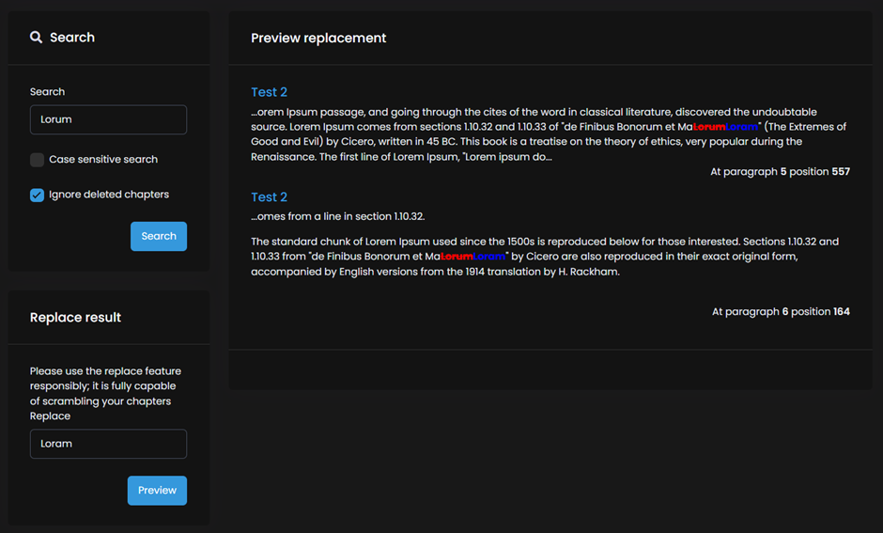The image size is (883, 533).
Task: Click 'At paragraph 5 position 557' text
Action: 780,171
